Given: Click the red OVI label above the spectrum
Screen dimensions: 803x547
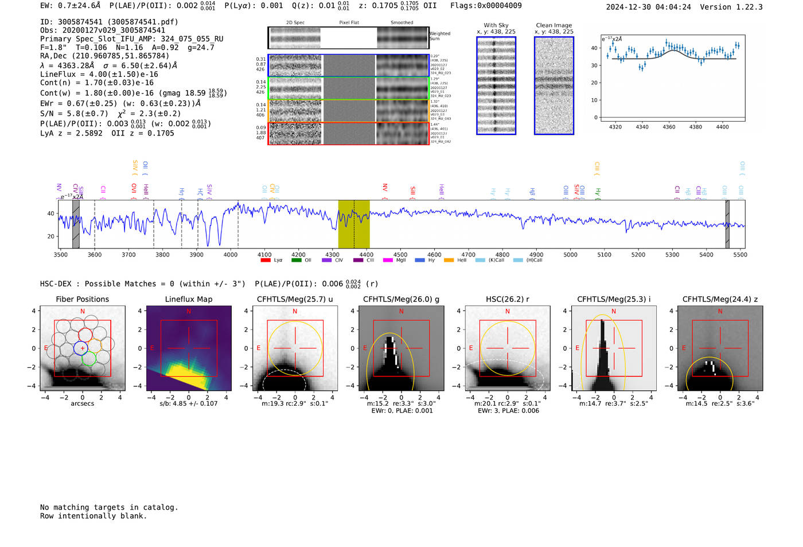Looking at the screenshot, I should (134, 191).
